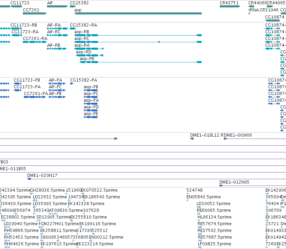The image size is (286, 249).
Task: Select transcript aop-RB
Action: click(138, 35)
